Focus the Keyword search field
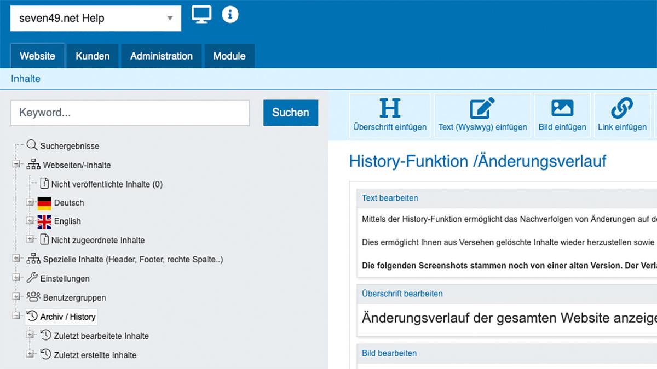 point(130,113)
